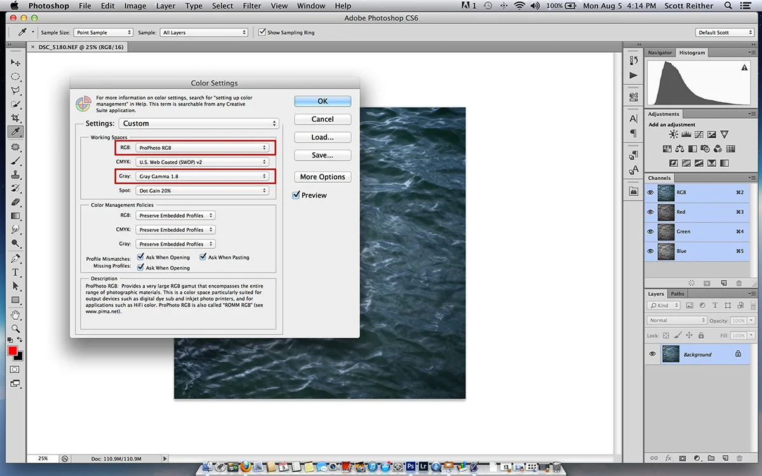This screenshot has width=762, height=476.
Task: Hide the RGB channel visibility
Action: coord(650,192)
